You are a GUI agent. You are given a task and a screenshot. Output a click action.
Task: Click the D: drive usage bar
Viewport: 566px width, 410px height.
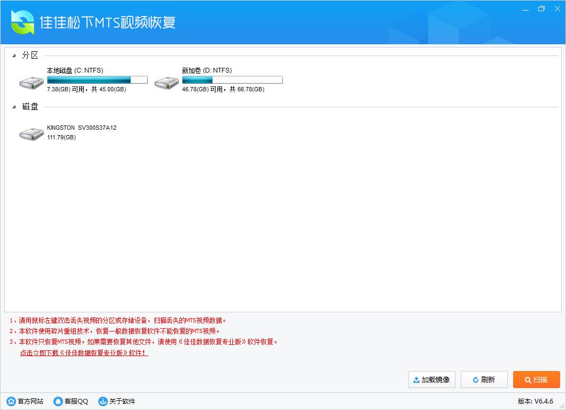232,80
